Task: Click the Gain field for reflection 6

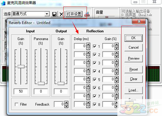Action: 108,88
